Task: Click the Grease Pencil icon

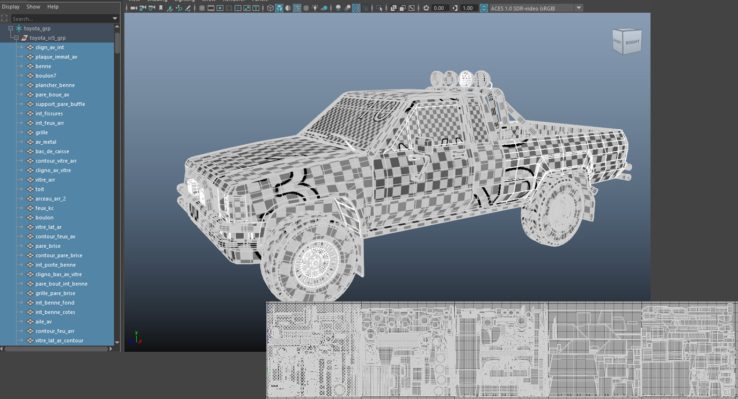Action: pos(187,8)
